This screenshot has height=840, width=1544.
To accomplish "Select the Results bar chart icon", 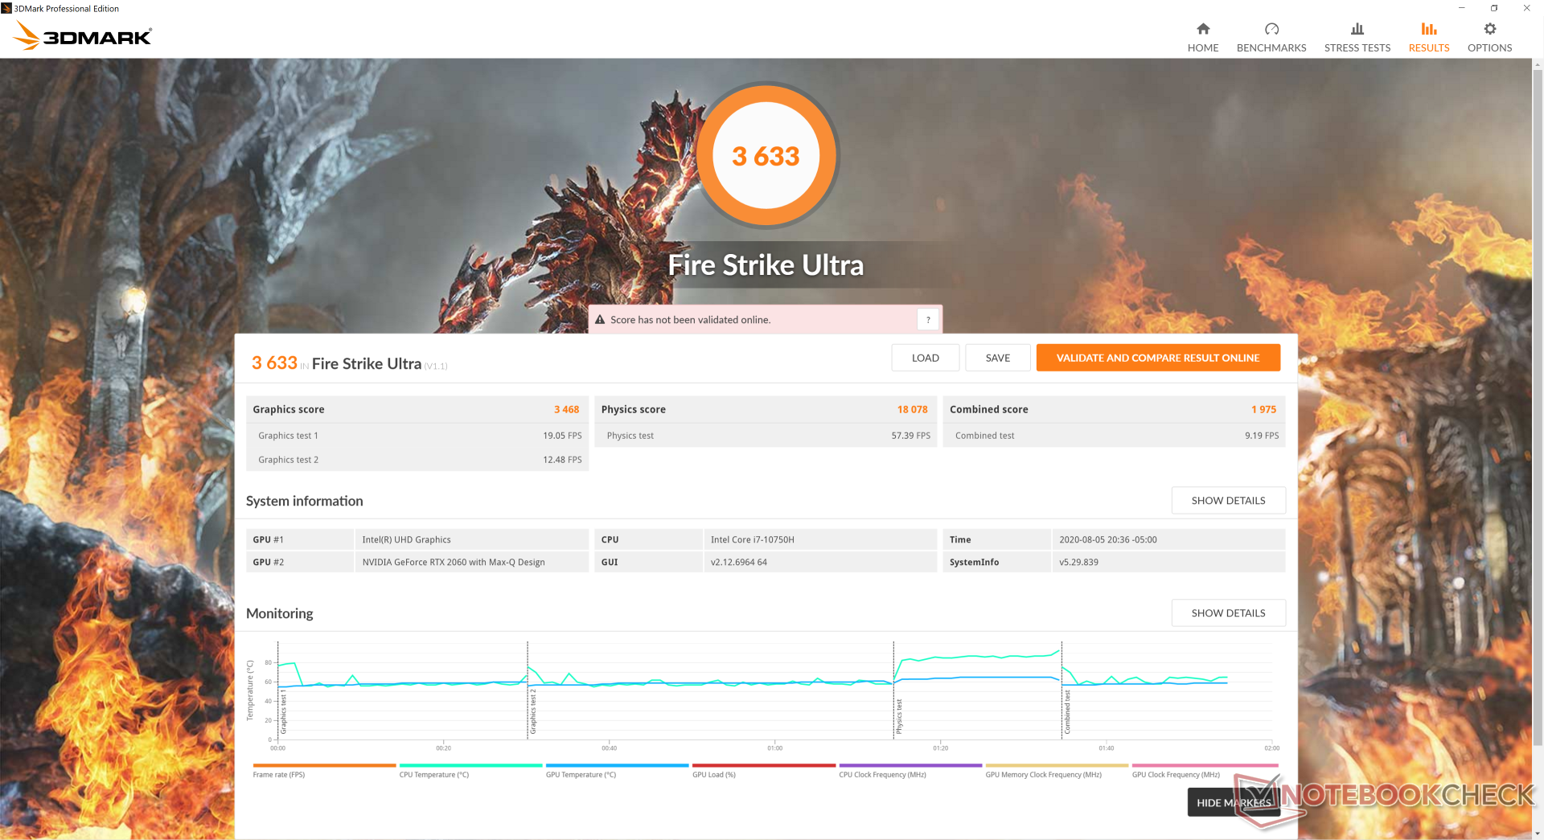I will click(x=1428, y=30).
